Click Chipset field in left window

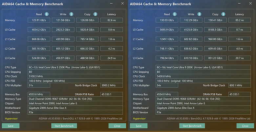tap(75, 103)
